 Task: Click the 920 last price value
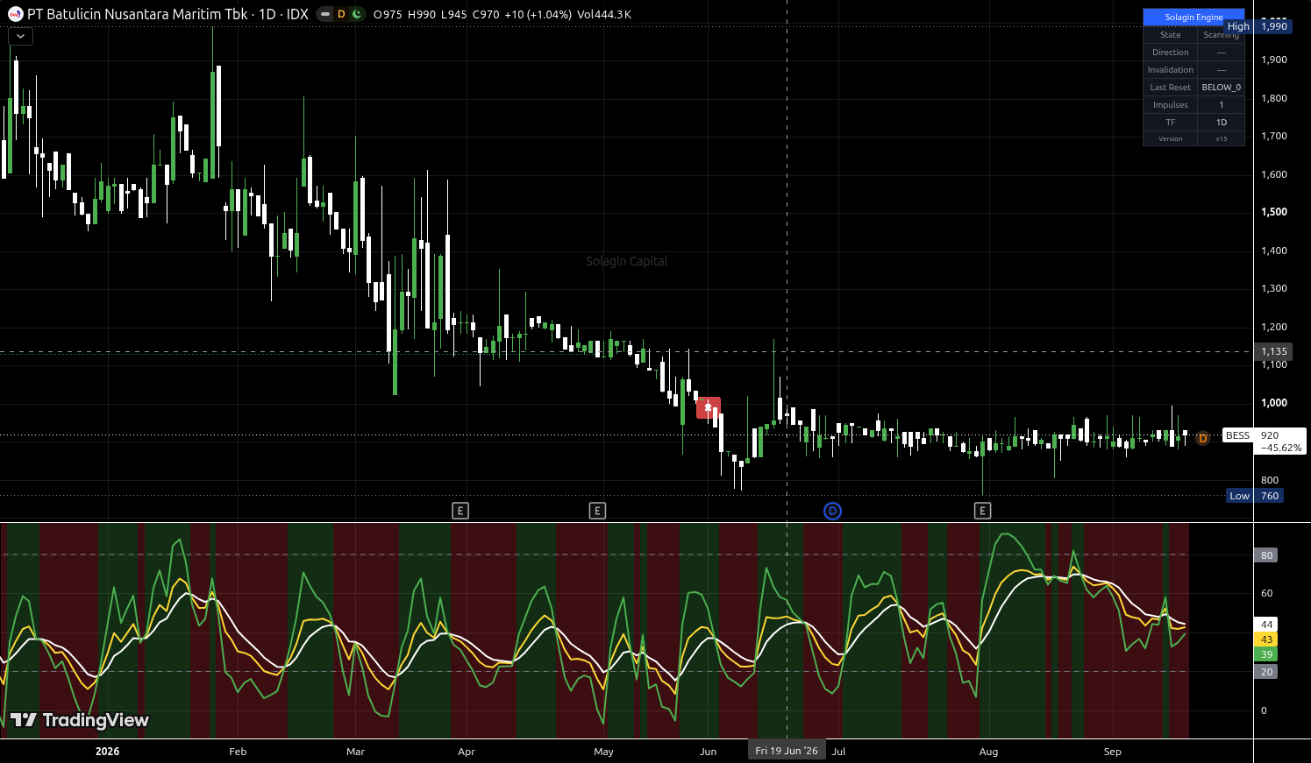click(1270, 435)
